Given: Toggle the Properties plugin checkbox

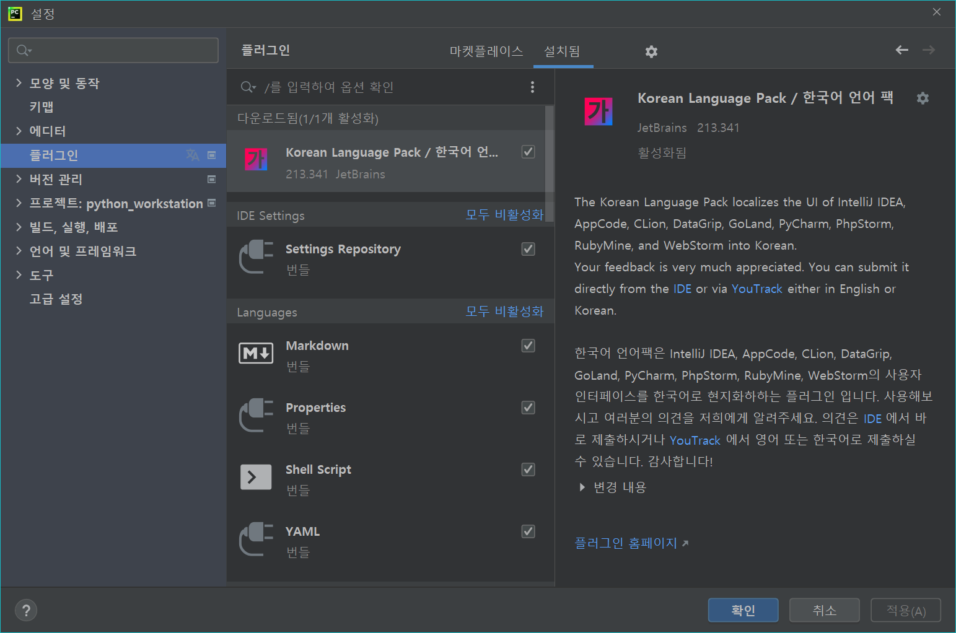Looking at the screenshot, I should (x=528, y=408).
